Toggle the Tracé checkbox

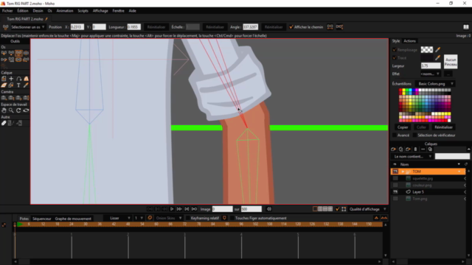tap(395, 57)
